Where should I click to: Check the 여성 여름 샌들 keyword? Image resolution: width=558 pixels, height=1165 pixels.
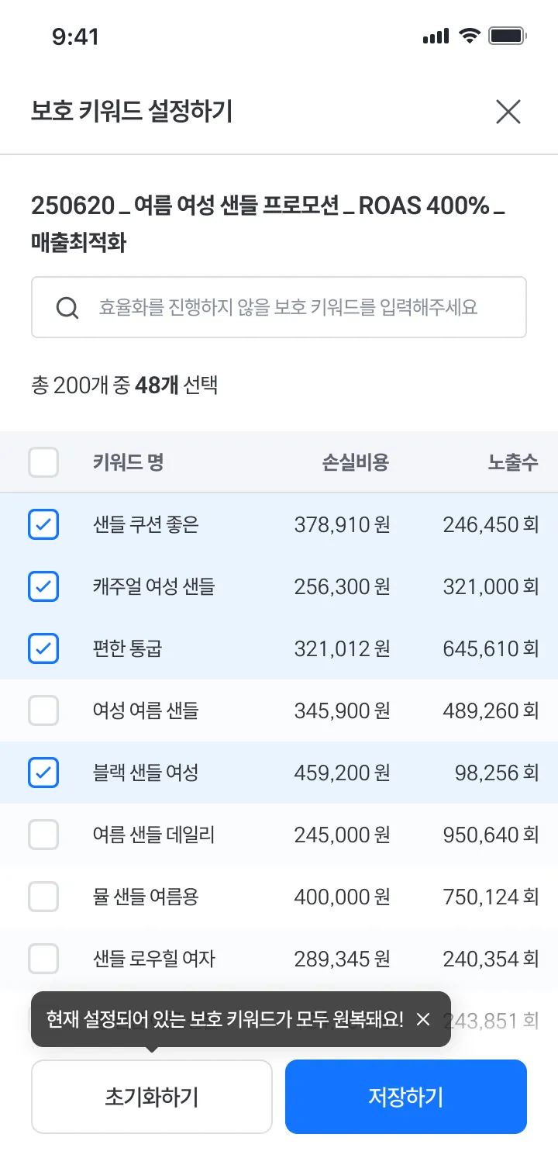point(43,710)
